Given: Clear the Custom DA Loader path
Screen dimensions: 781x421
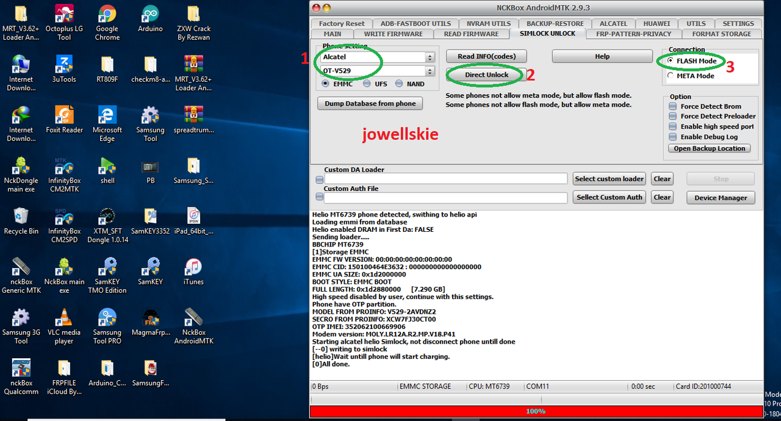Looking at the screenshot, I should pyautogui.click(x=662, y=179).
